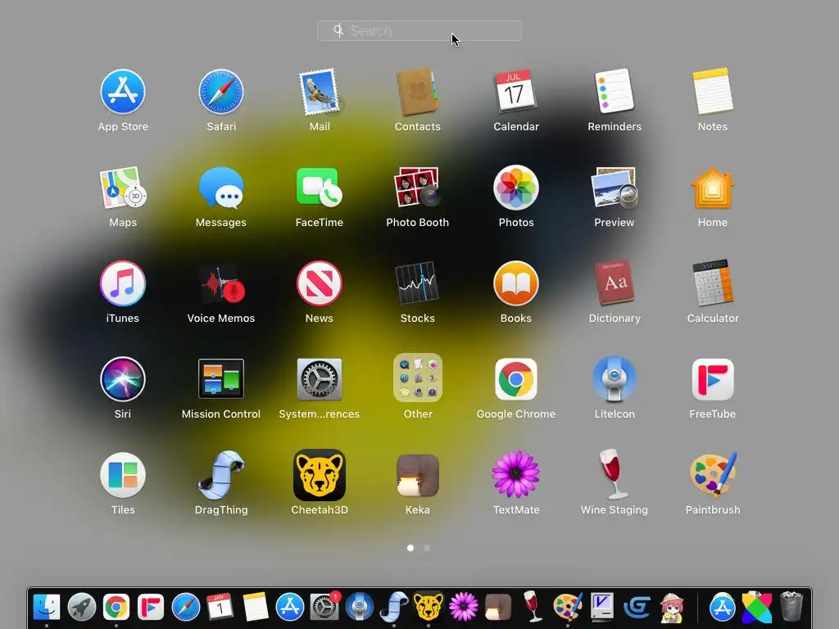Viewport: 839px width, 629px height.
Task: Open Photo Booth
Action: pyautogui.click(x=417, y=188)
